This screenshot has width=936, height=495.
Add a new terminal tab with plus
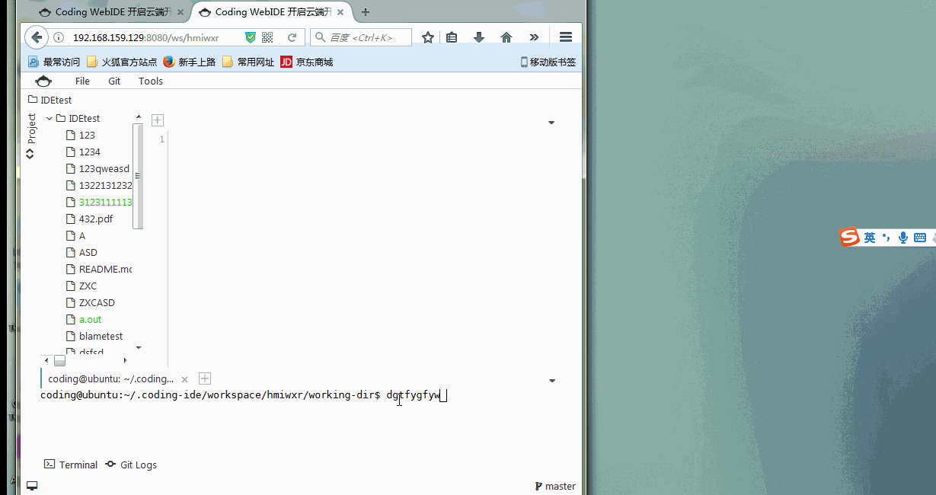tap(205, 378)
